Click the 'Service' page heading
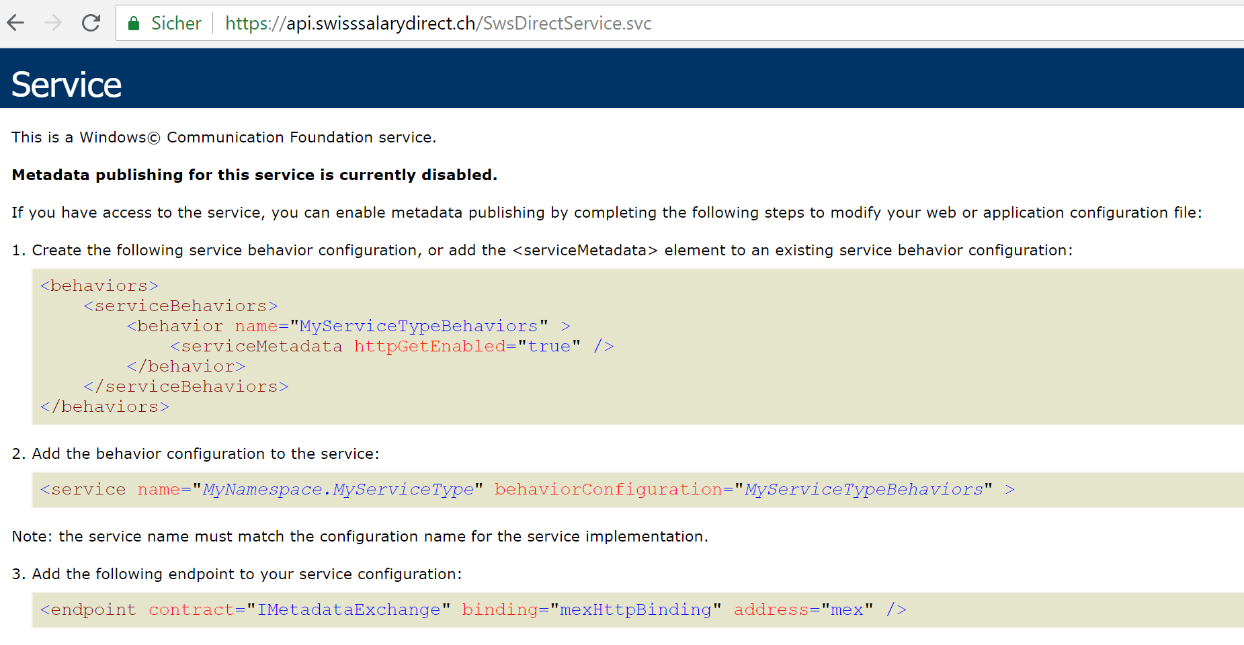The height and width of the screenshot is (645, 1244). click(67, 85)
